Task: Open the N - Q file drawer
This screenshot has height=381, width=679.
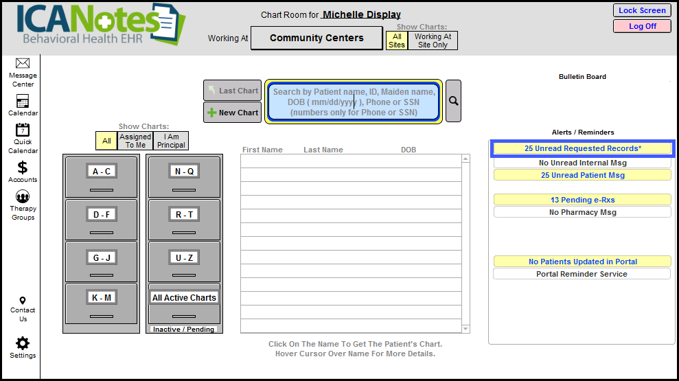Action: pyautogui.click(x=185, y=176)
